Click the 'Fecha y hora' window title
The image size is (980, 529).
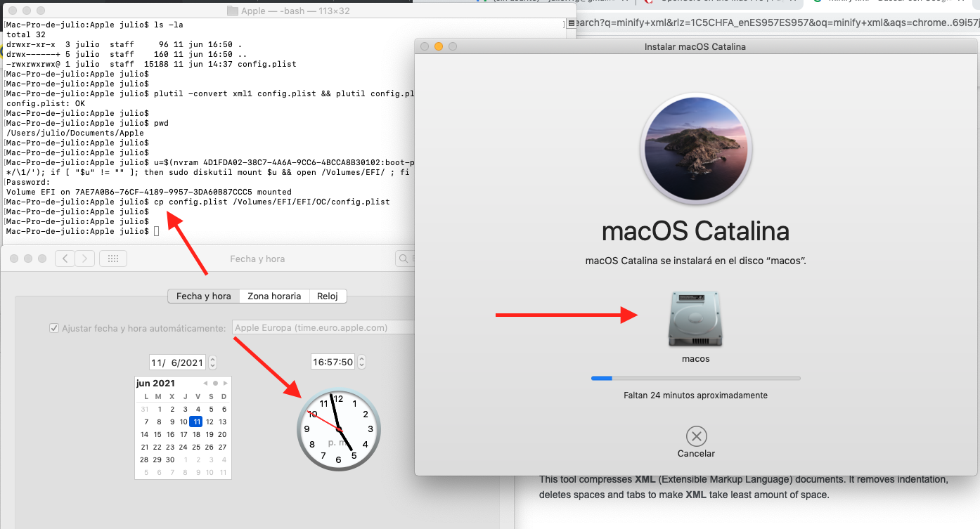[x=257, y=259]
